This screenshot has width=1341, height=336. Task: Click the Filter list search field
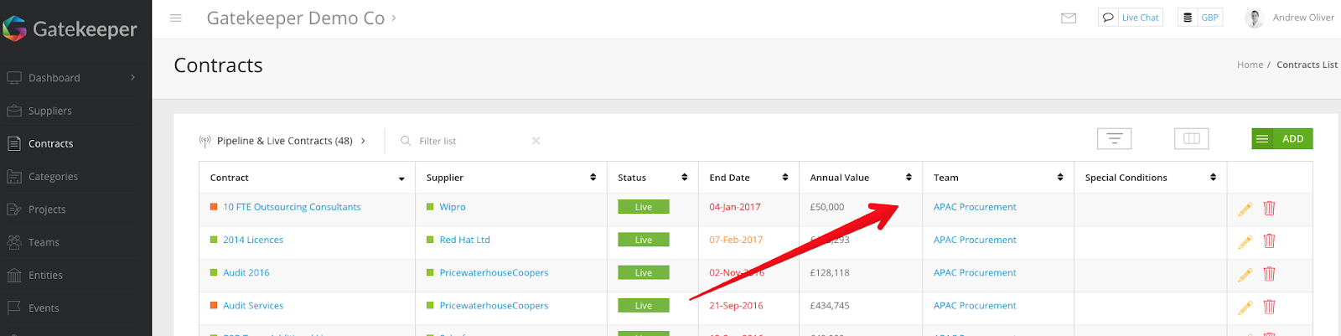tap(469, 141)
